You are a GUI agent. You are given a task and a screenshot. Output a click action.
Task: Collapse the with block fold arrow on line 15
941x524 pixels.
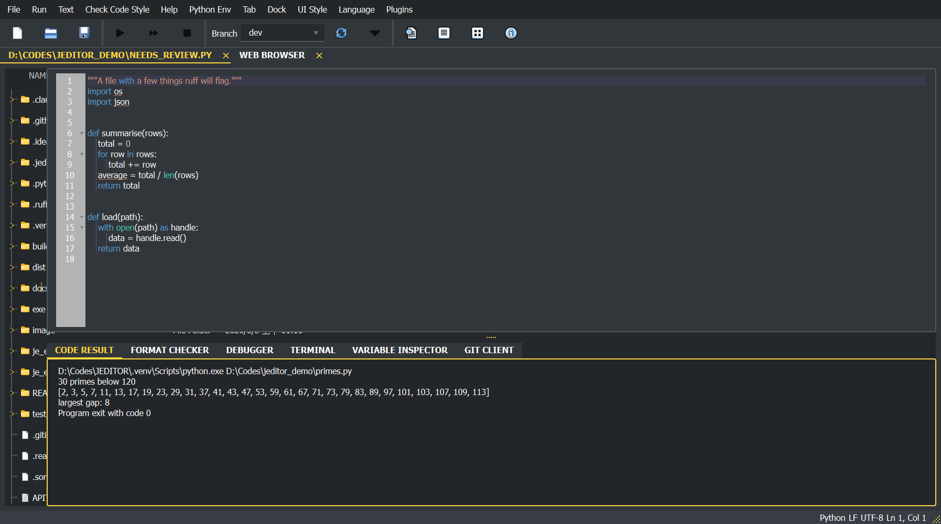click(82, 228)
